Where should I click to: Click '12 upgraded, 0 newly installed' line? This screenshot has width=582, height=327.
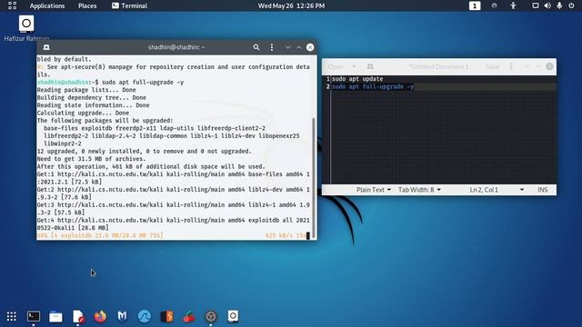point(144,152)
